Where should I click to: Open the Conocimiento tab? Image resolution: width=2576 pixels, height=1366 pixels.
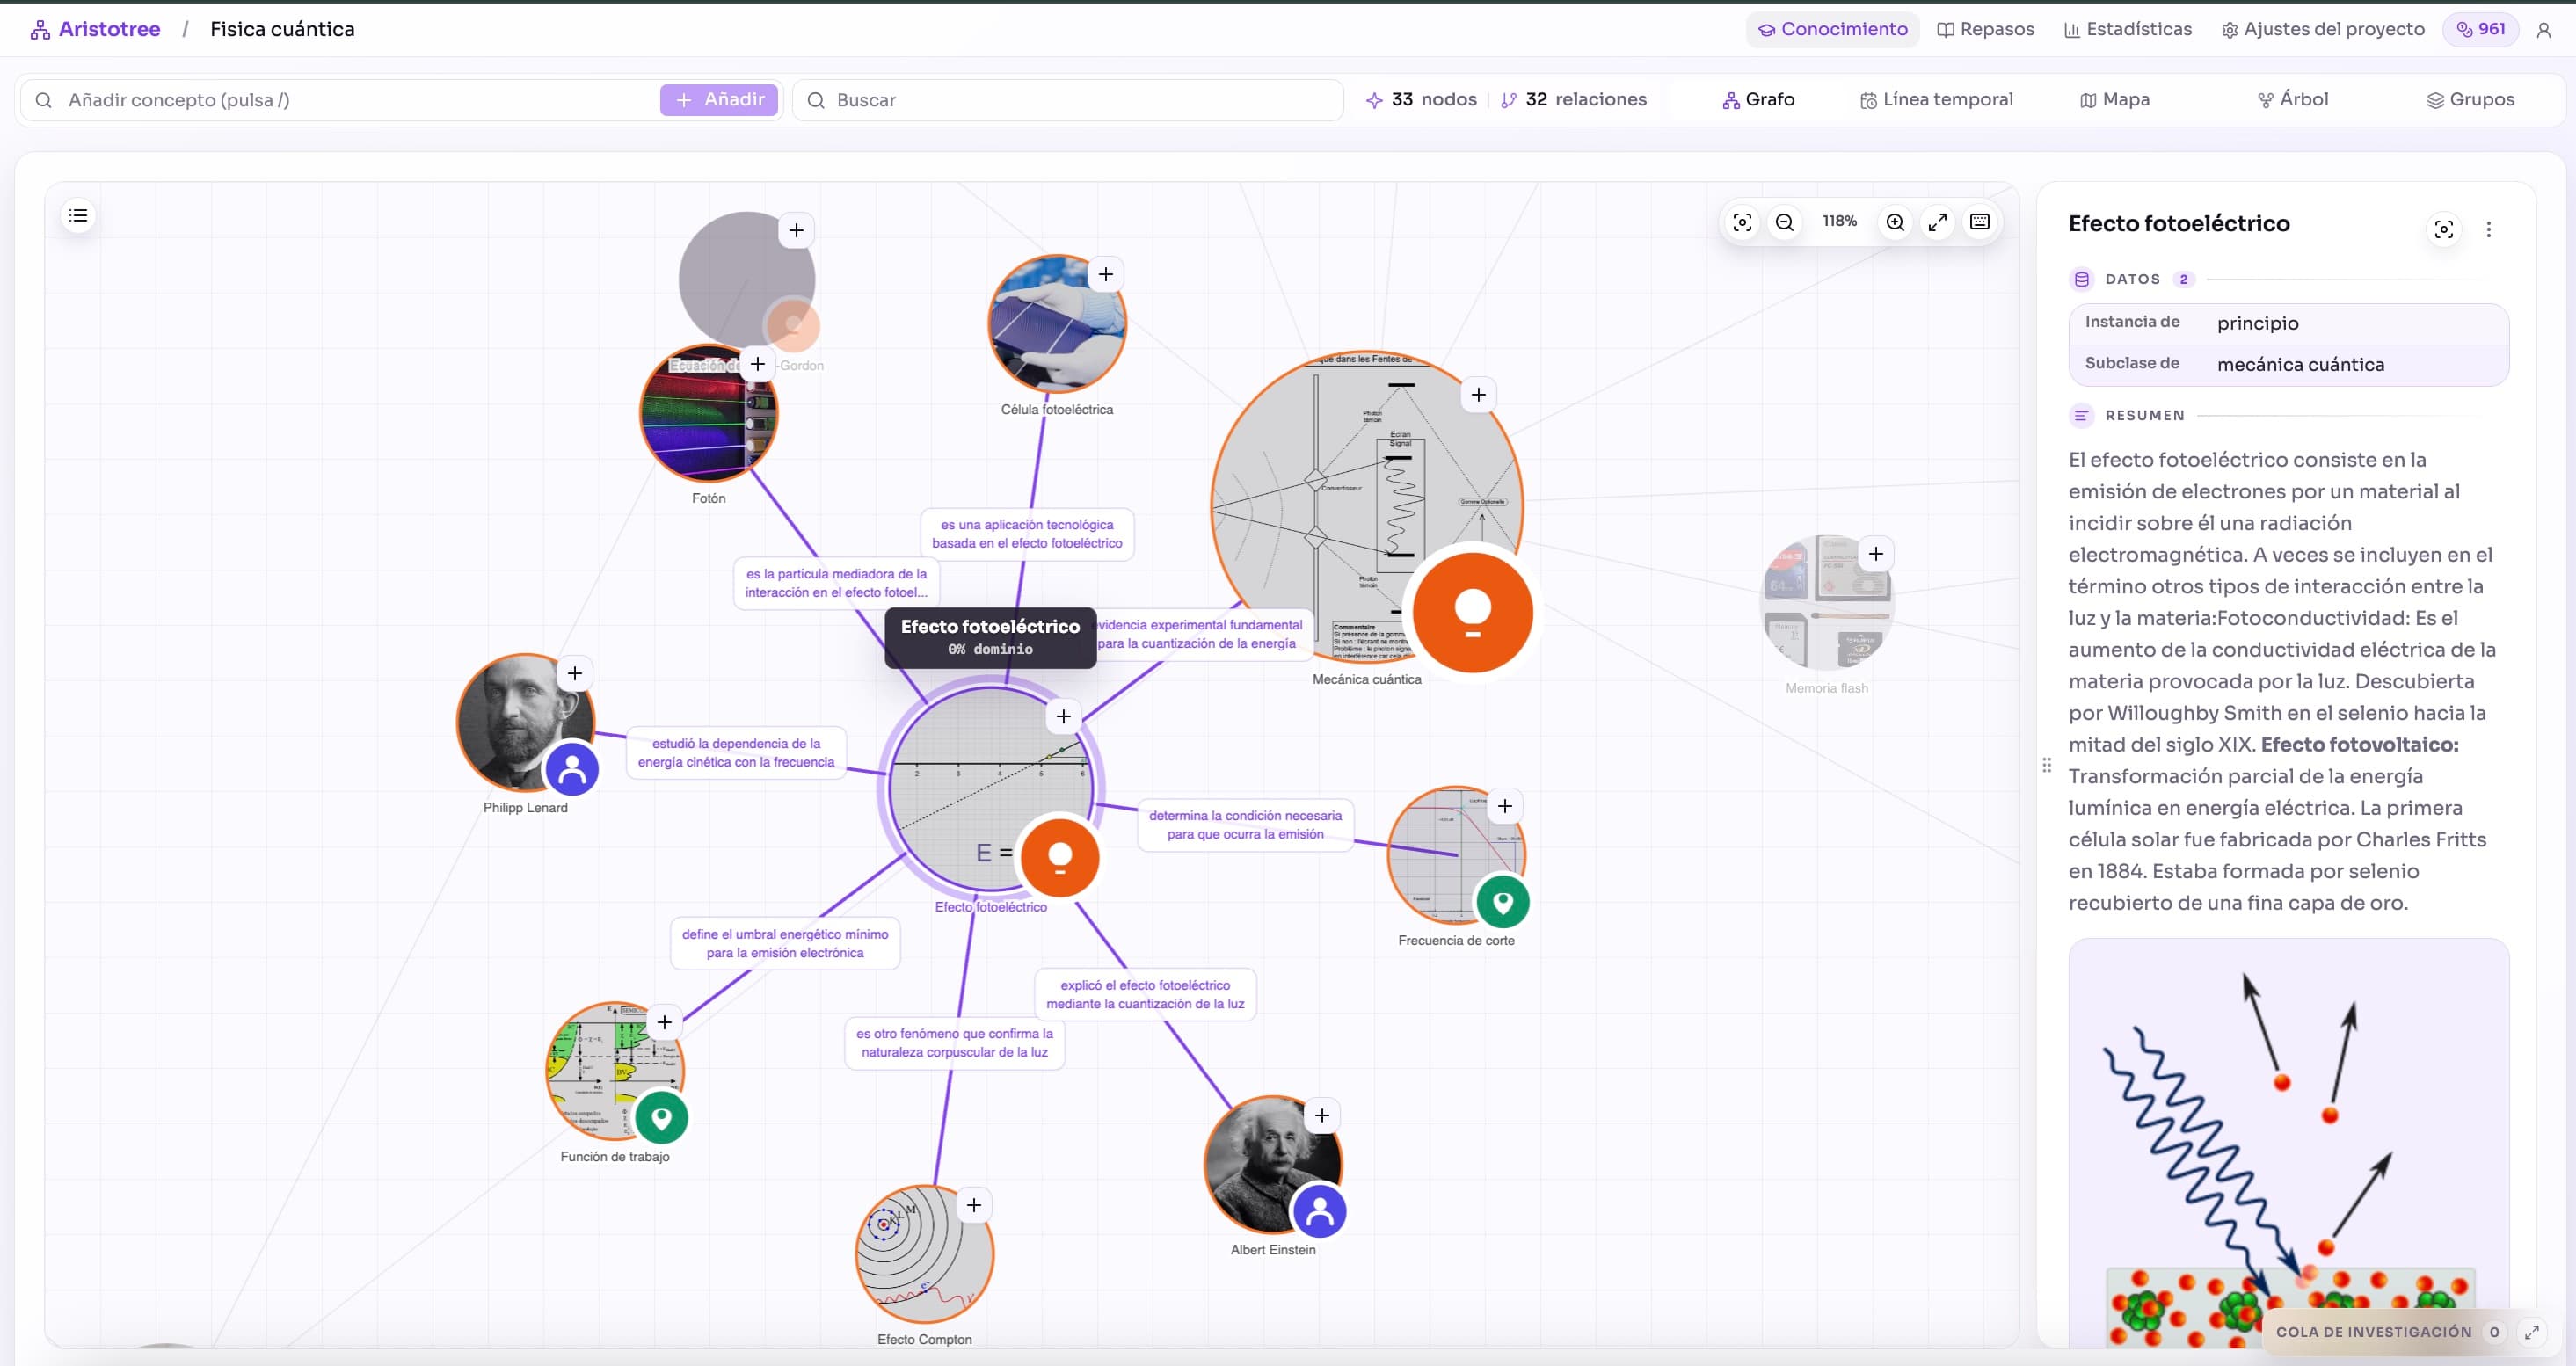[1832, 29]
